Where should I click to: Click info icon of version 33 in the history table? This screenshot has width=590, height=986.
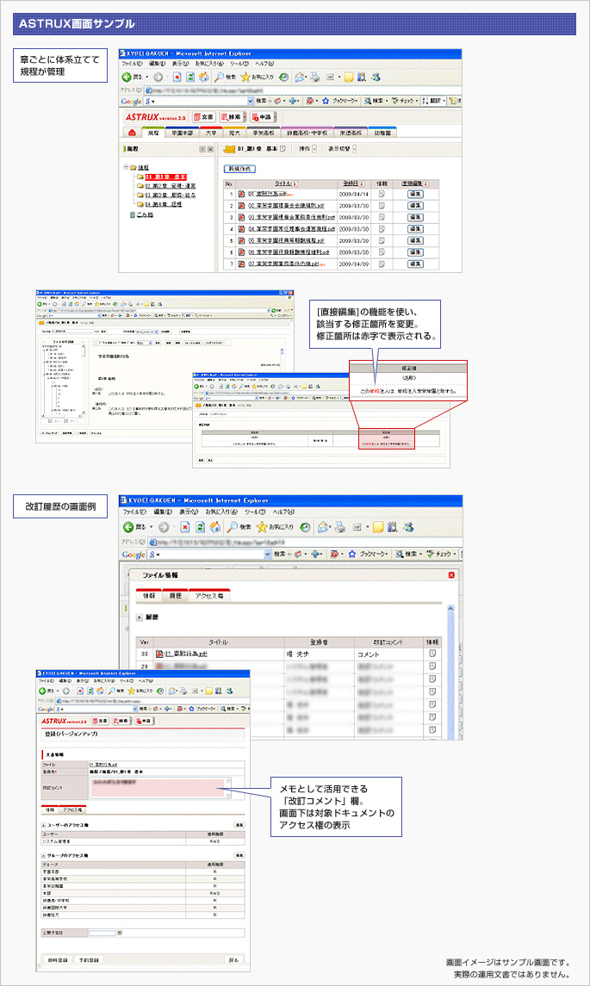pyautogui.click(x=432, y=654)
